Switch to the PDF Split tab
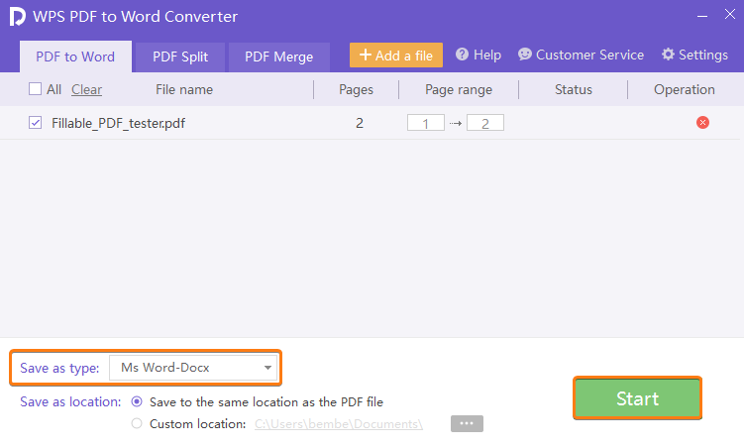The image size is (744, 448). tap(180, 57)
